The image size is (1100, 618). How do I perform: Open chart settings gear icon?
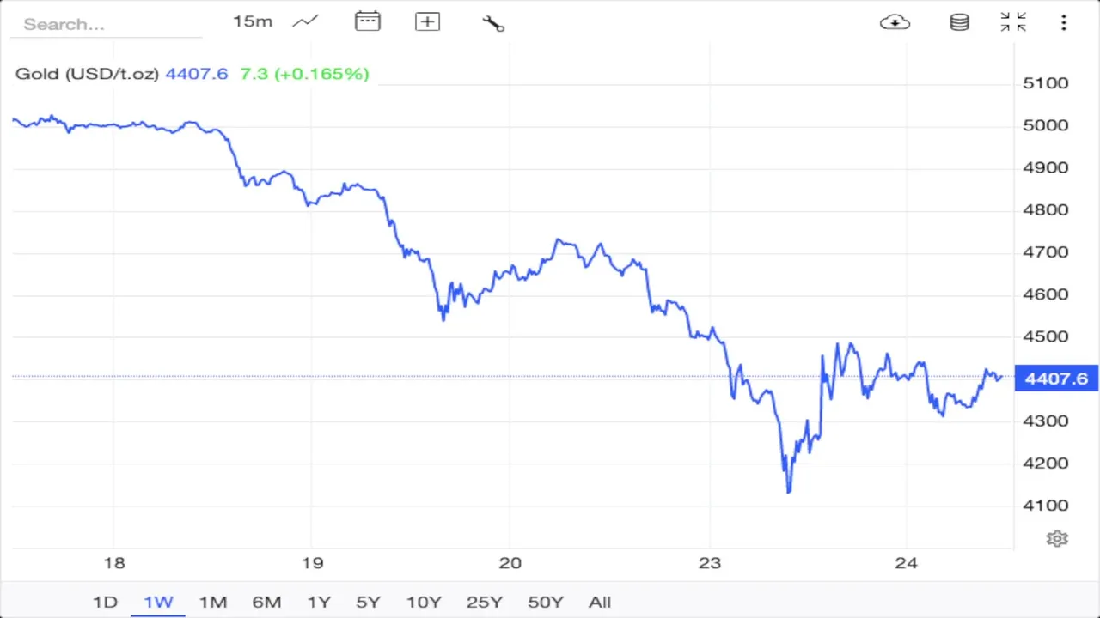(x=1057, y=538)
